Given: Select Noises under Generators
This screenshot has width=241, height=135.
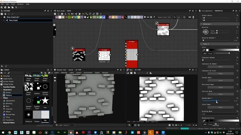Looking at the screenshot, I should [8, 93].
